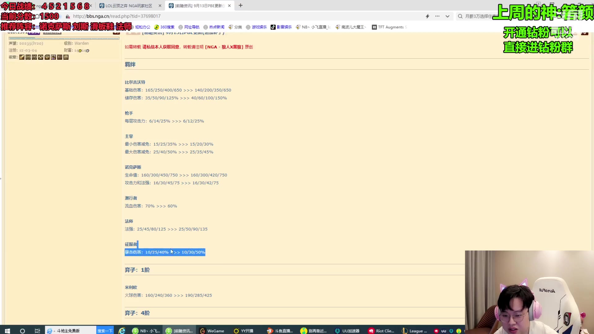The height and width of the screenshot is (334, 594).
Task: Open the 影音娱乐 TikTok bookmark
Action: tap(281, 27)
